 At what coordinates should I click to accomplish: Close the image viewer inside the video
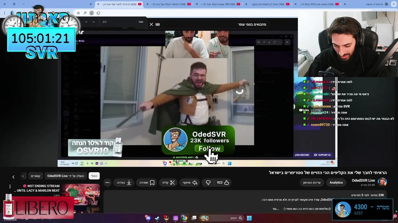click(287, 42)
